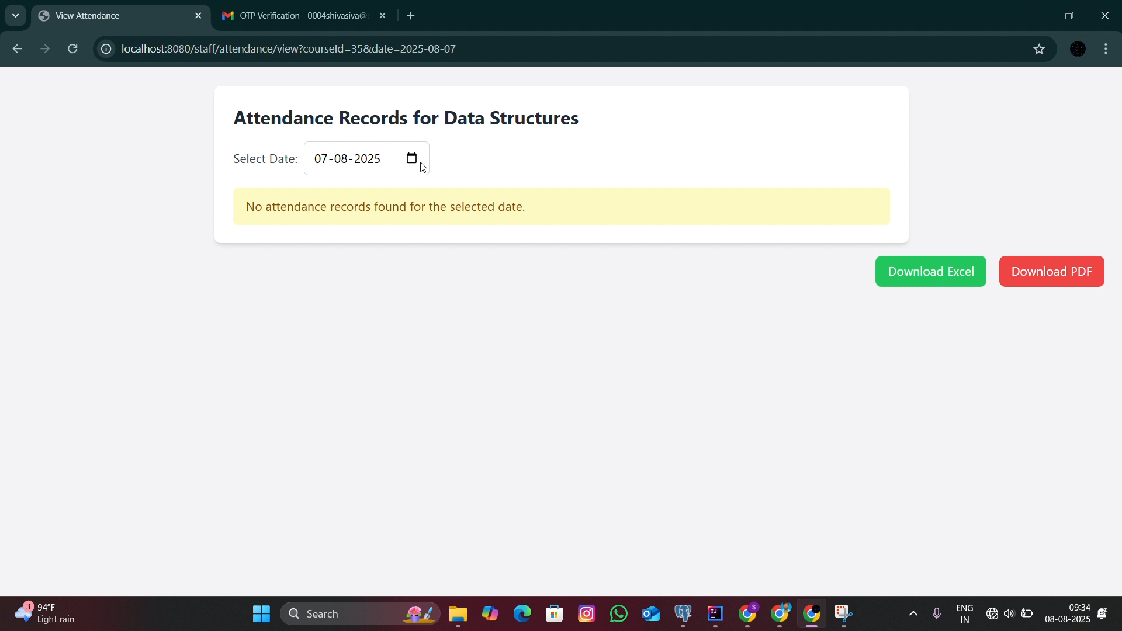Show hidden system tray icons
This screenshot has width=1122, height=631.
(913, 613)
